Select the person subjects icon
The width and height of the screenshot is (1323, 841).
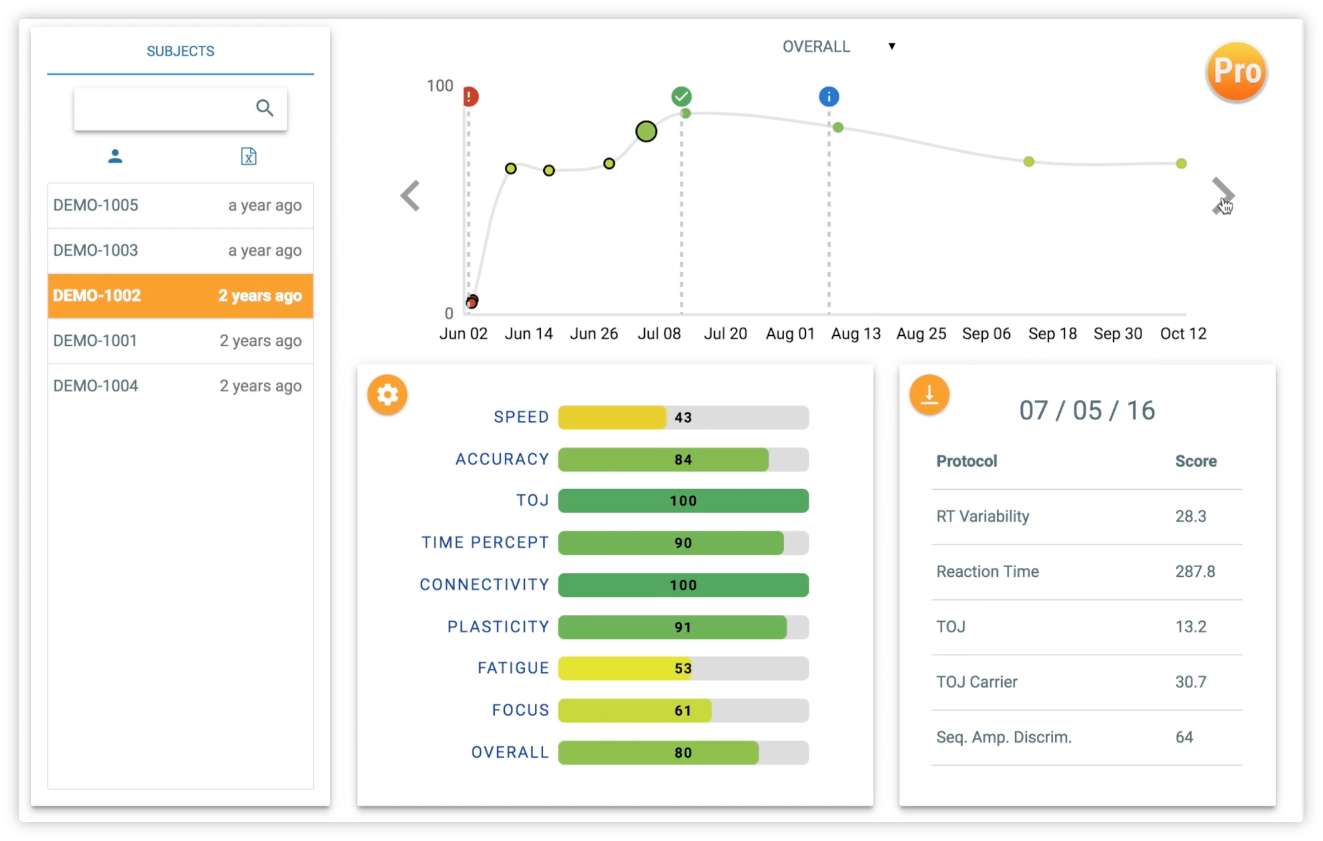(x=115, y=157)
